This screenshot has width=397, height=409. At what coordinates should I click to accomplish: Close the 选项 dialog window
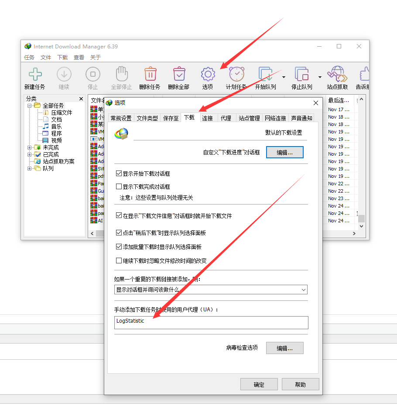click(316, 103)
